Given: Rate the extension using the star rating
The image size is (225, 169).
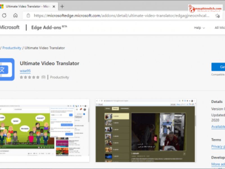Looking at the screenshot, I should click(30, 77).
